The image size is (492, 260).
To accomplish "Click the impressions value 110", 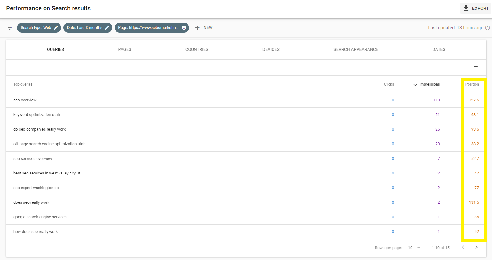I will [x=437, y=100].
